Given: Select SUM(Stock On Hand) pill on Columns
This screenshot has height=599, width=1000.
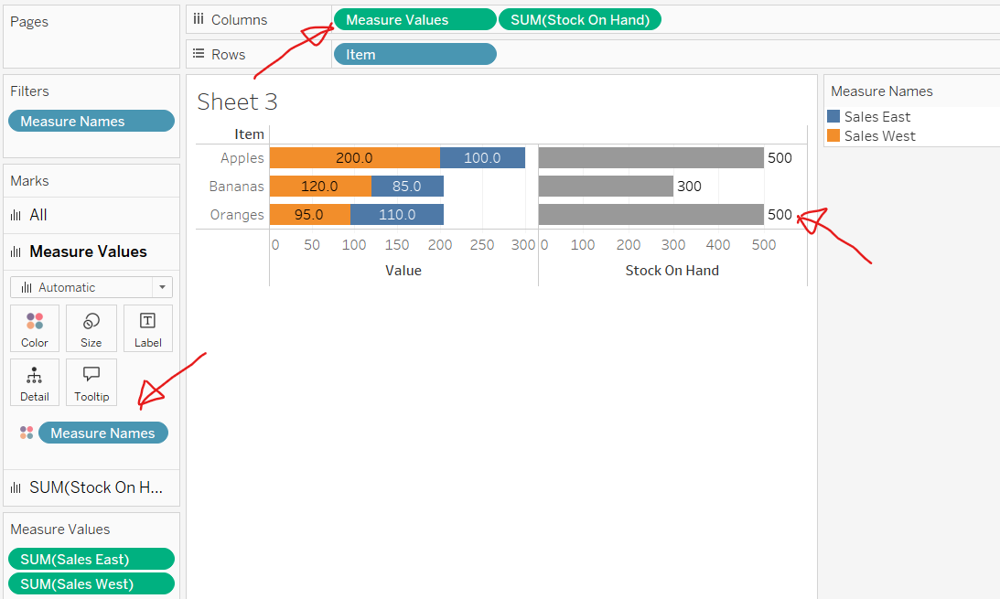Looking at the screenshot, I should click(x=580, y=19).
